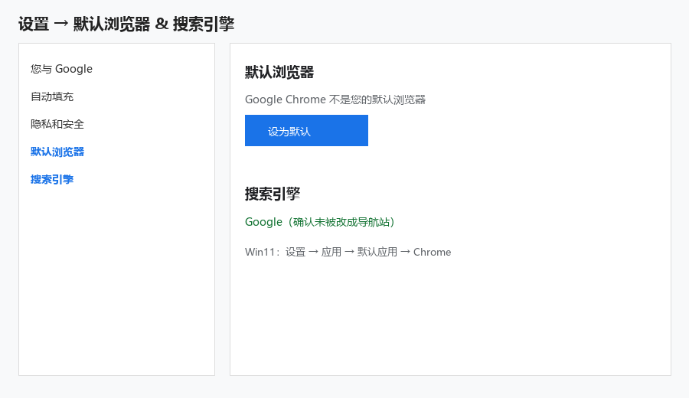Select 自动填充 in the sidebar
689x398 pixels.
point(52,96)
